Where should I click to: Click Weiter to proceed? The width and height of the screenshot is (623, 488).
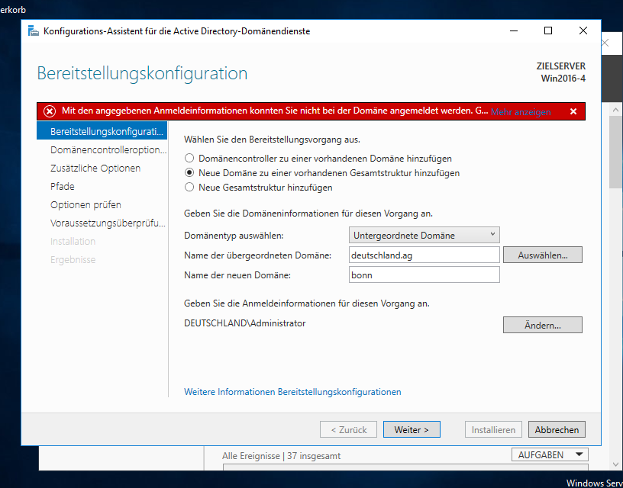412,430
